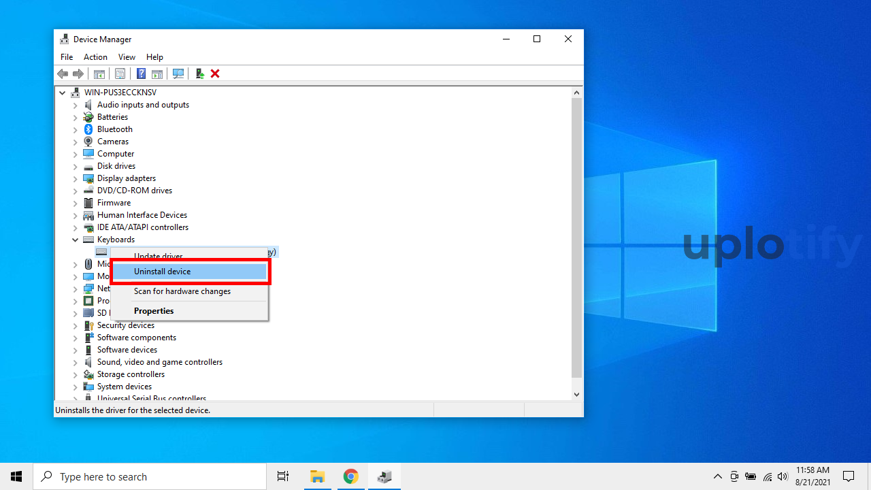Select the IDE ATA/ATAPI controllers icon
This screenshot has height=490, width=871.
coord(88,227)
